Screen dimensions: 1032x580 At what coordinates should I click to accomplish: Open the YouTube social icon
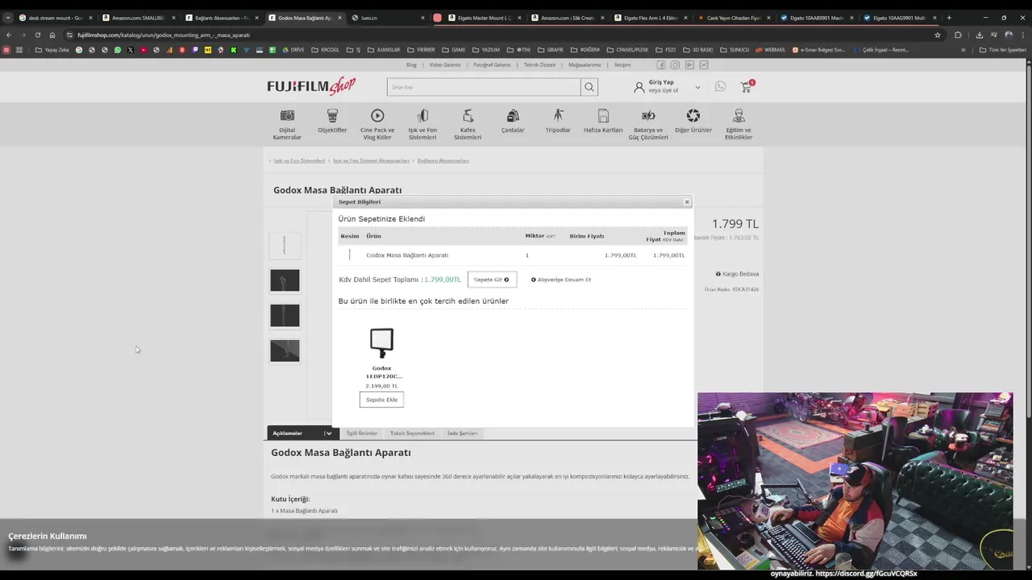tap(689, 65)
